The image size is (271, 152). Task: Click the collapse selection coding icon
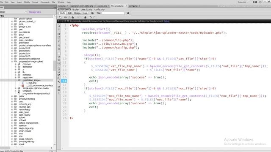(x=59, y=38)
